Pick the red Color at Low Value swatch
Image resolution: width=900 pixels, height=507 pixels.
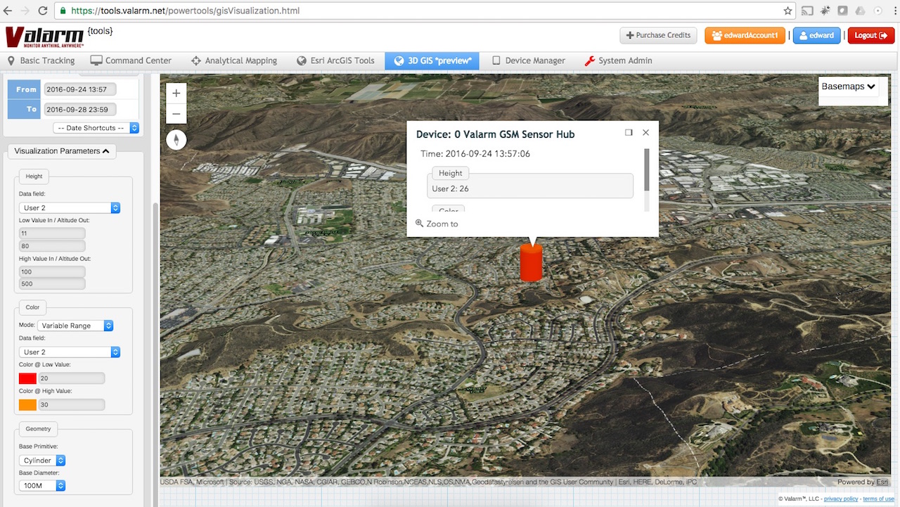(x=27, y=378)
